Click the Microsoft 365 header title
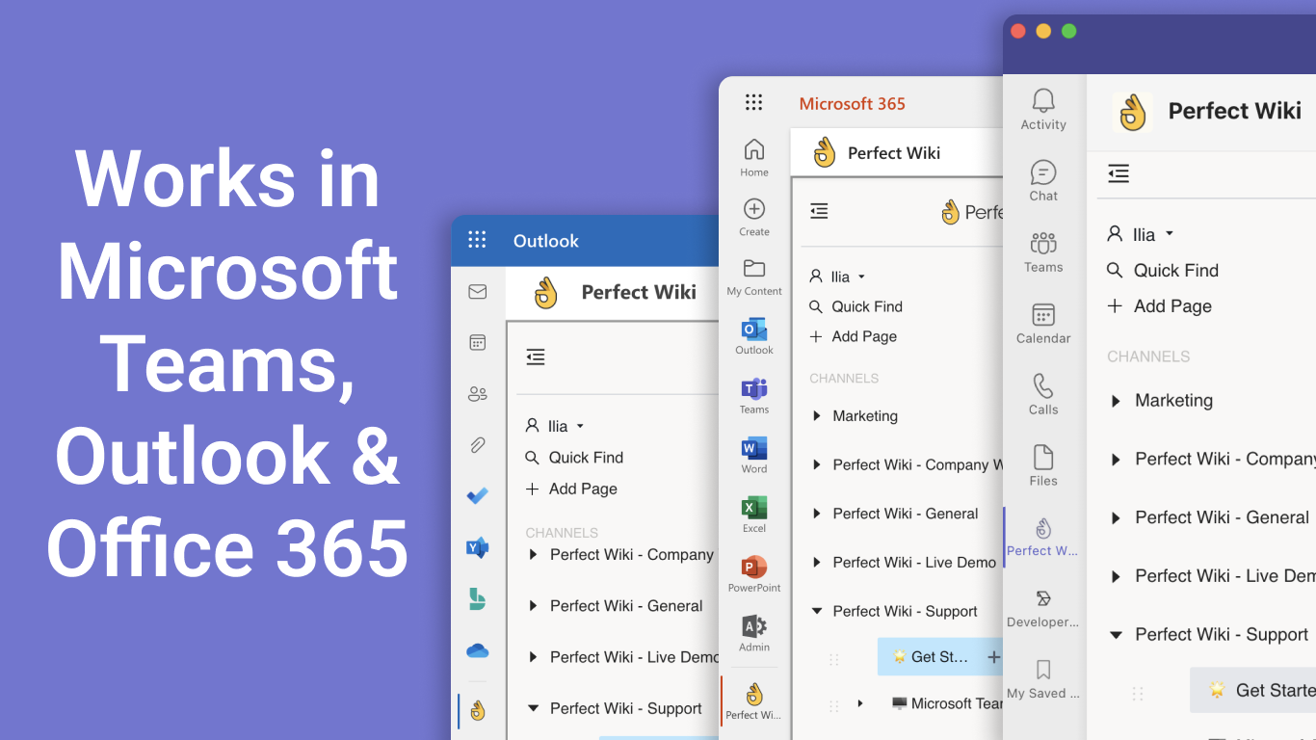Screen dimensions: 1316x740 click(x=853, y=103)
